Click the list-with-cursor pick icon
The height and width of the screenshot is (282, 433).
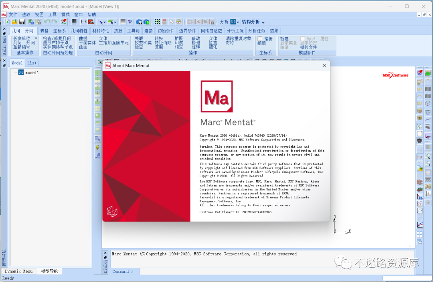(x=98, y=139)
